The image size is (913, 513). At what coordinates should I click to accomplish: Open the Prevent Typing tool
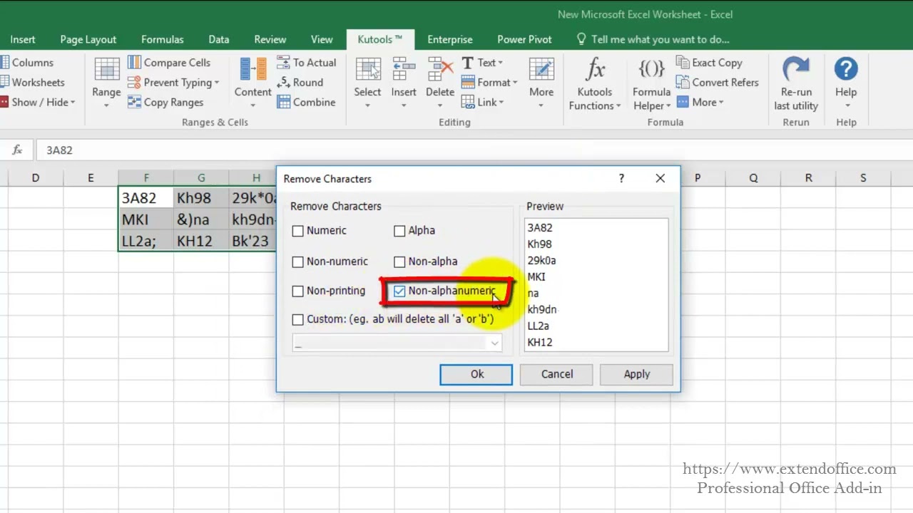tap(173, 83)
